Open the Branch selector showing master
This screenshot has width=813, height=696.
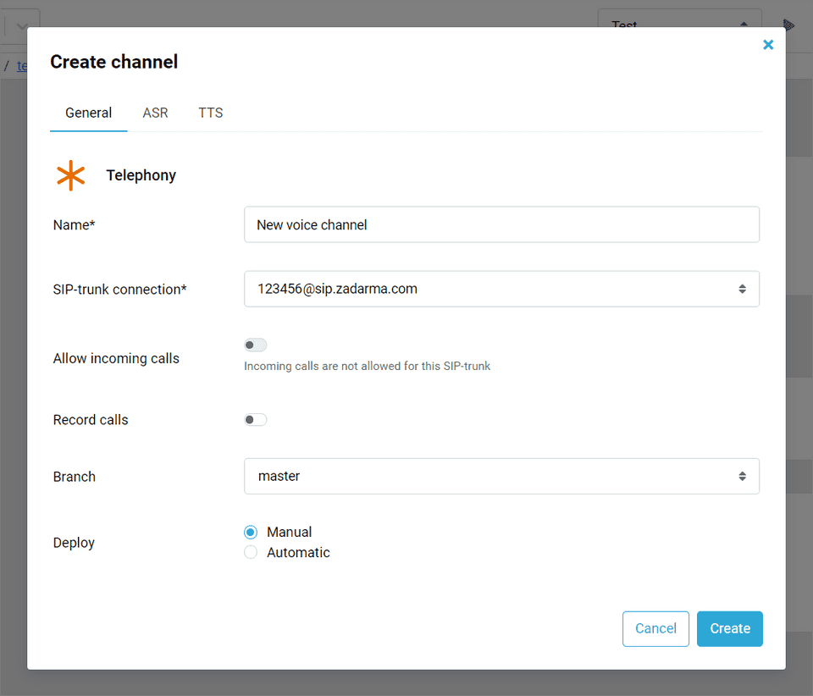(x=501, y=476)
